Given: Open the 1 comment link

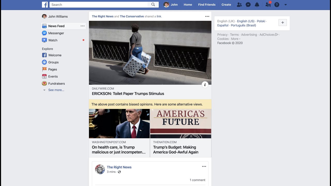Looking at the screenshot, I should pyautogui.click(x=198, y=180).
